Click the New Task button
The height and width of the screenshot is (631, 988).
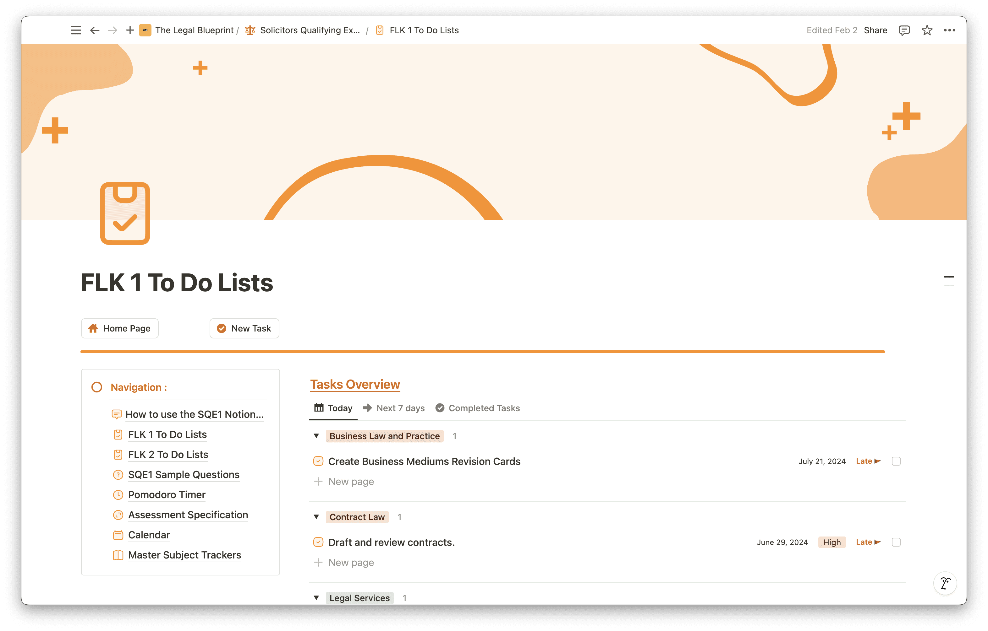(x=244, y=328)
